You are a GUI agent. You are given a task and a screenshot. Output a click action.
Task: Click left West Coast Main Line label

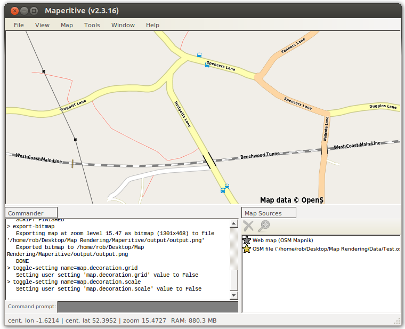pyautogui.click(x=39, y=158)
